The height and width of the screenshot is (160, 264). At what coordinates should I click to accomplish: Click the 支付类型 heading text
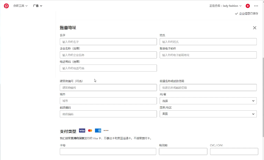click(x=68, y=131)
